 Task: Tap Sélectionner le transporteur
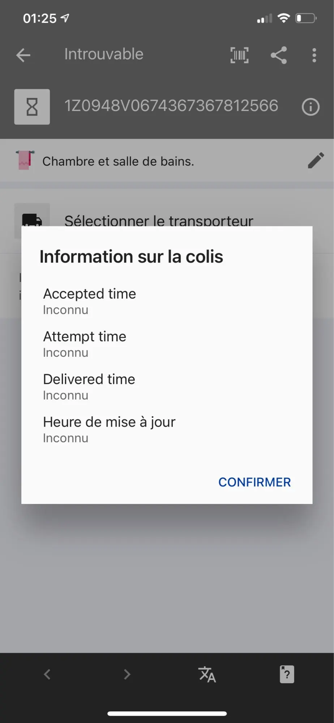pyautogui.click(x=159, y=221)
